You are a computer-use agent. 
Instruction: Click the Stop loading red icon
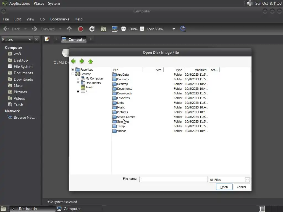[x=80, y=29]
